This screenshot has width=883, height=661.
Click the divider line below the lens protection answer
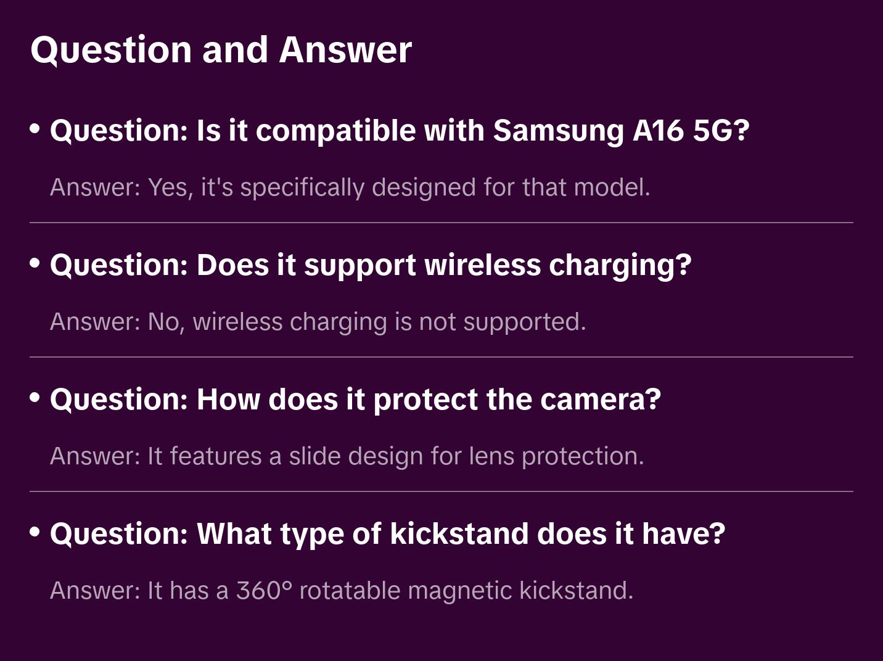[x=441, y=491]
